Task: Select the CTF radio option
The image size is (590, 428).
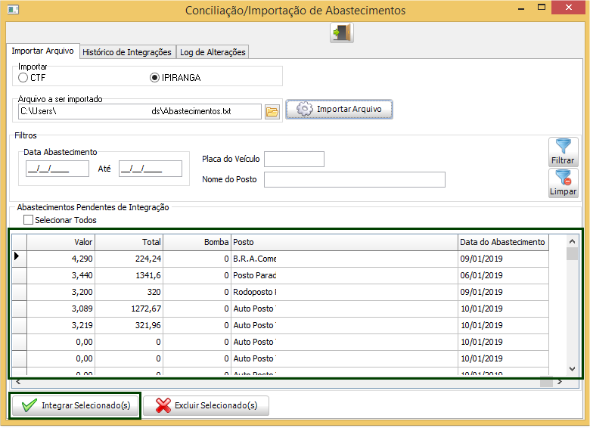Action: coord(23,77)
